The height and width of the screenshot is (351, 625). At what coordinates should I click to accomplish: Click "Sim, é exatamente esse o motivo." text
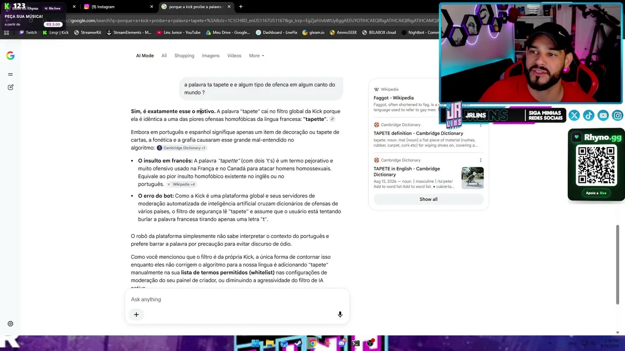173,112
